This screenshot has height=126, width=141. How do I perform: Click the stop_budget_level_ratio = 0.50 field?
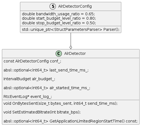59,23
